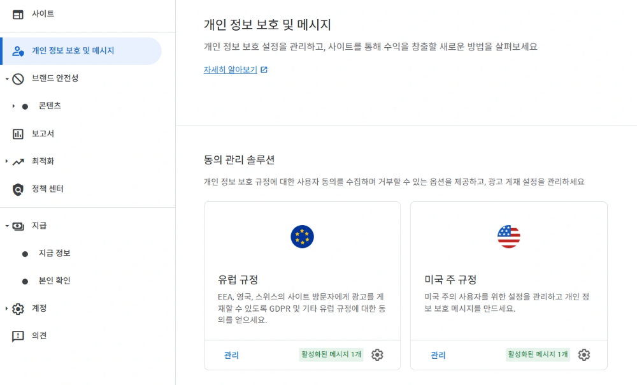Click the 의견 feedback icon
Viewport: 637px width, 385px height.
(18, 336)
